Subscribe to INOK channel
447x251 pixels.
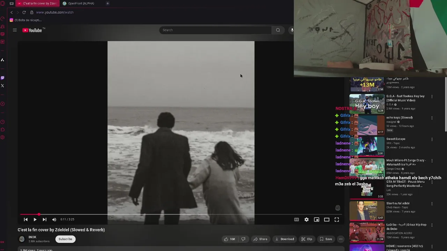(x=65, y=239)
